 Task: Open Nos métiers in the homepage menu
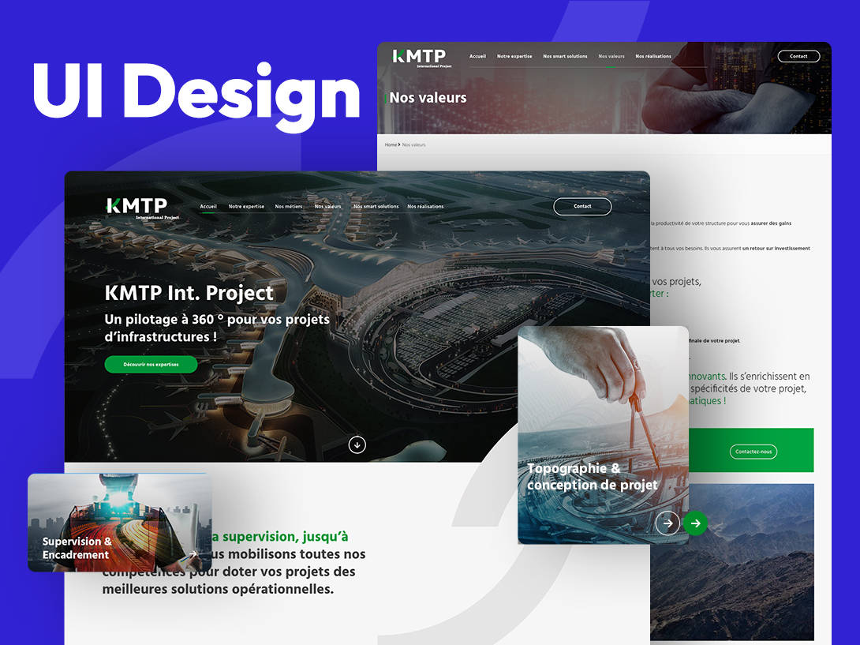pos(289,206)
